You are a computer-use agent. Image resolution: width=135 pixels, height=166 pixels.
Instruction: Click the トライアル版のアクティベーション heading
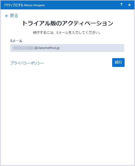[68, 23]
